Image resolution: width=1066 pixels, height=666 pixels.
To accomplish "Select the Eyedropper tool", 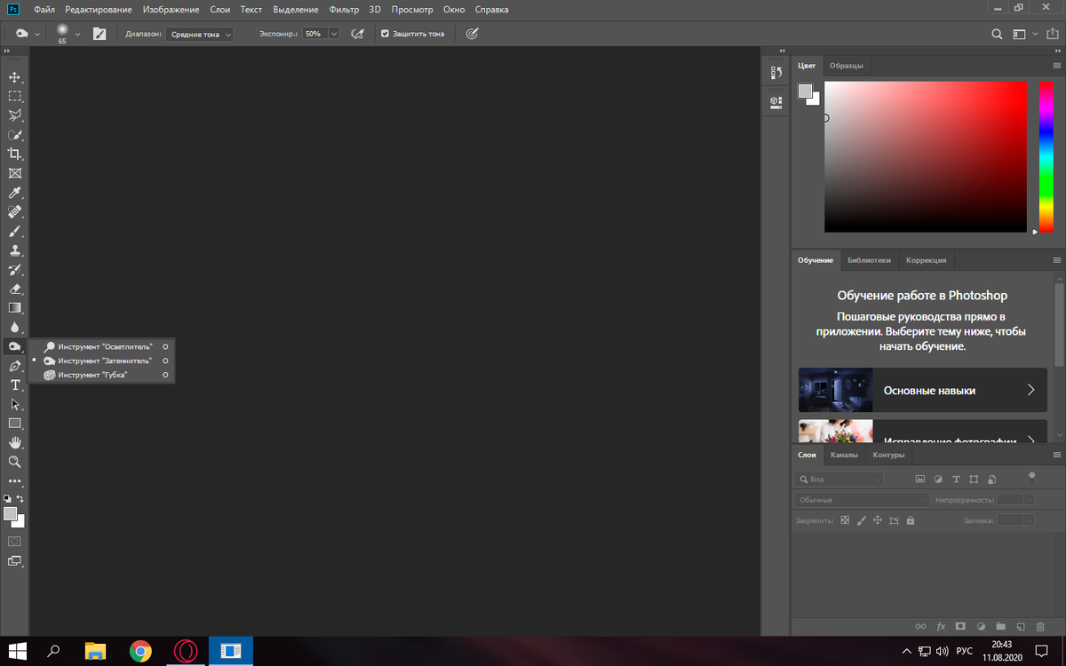I will [x=14, y=193].
